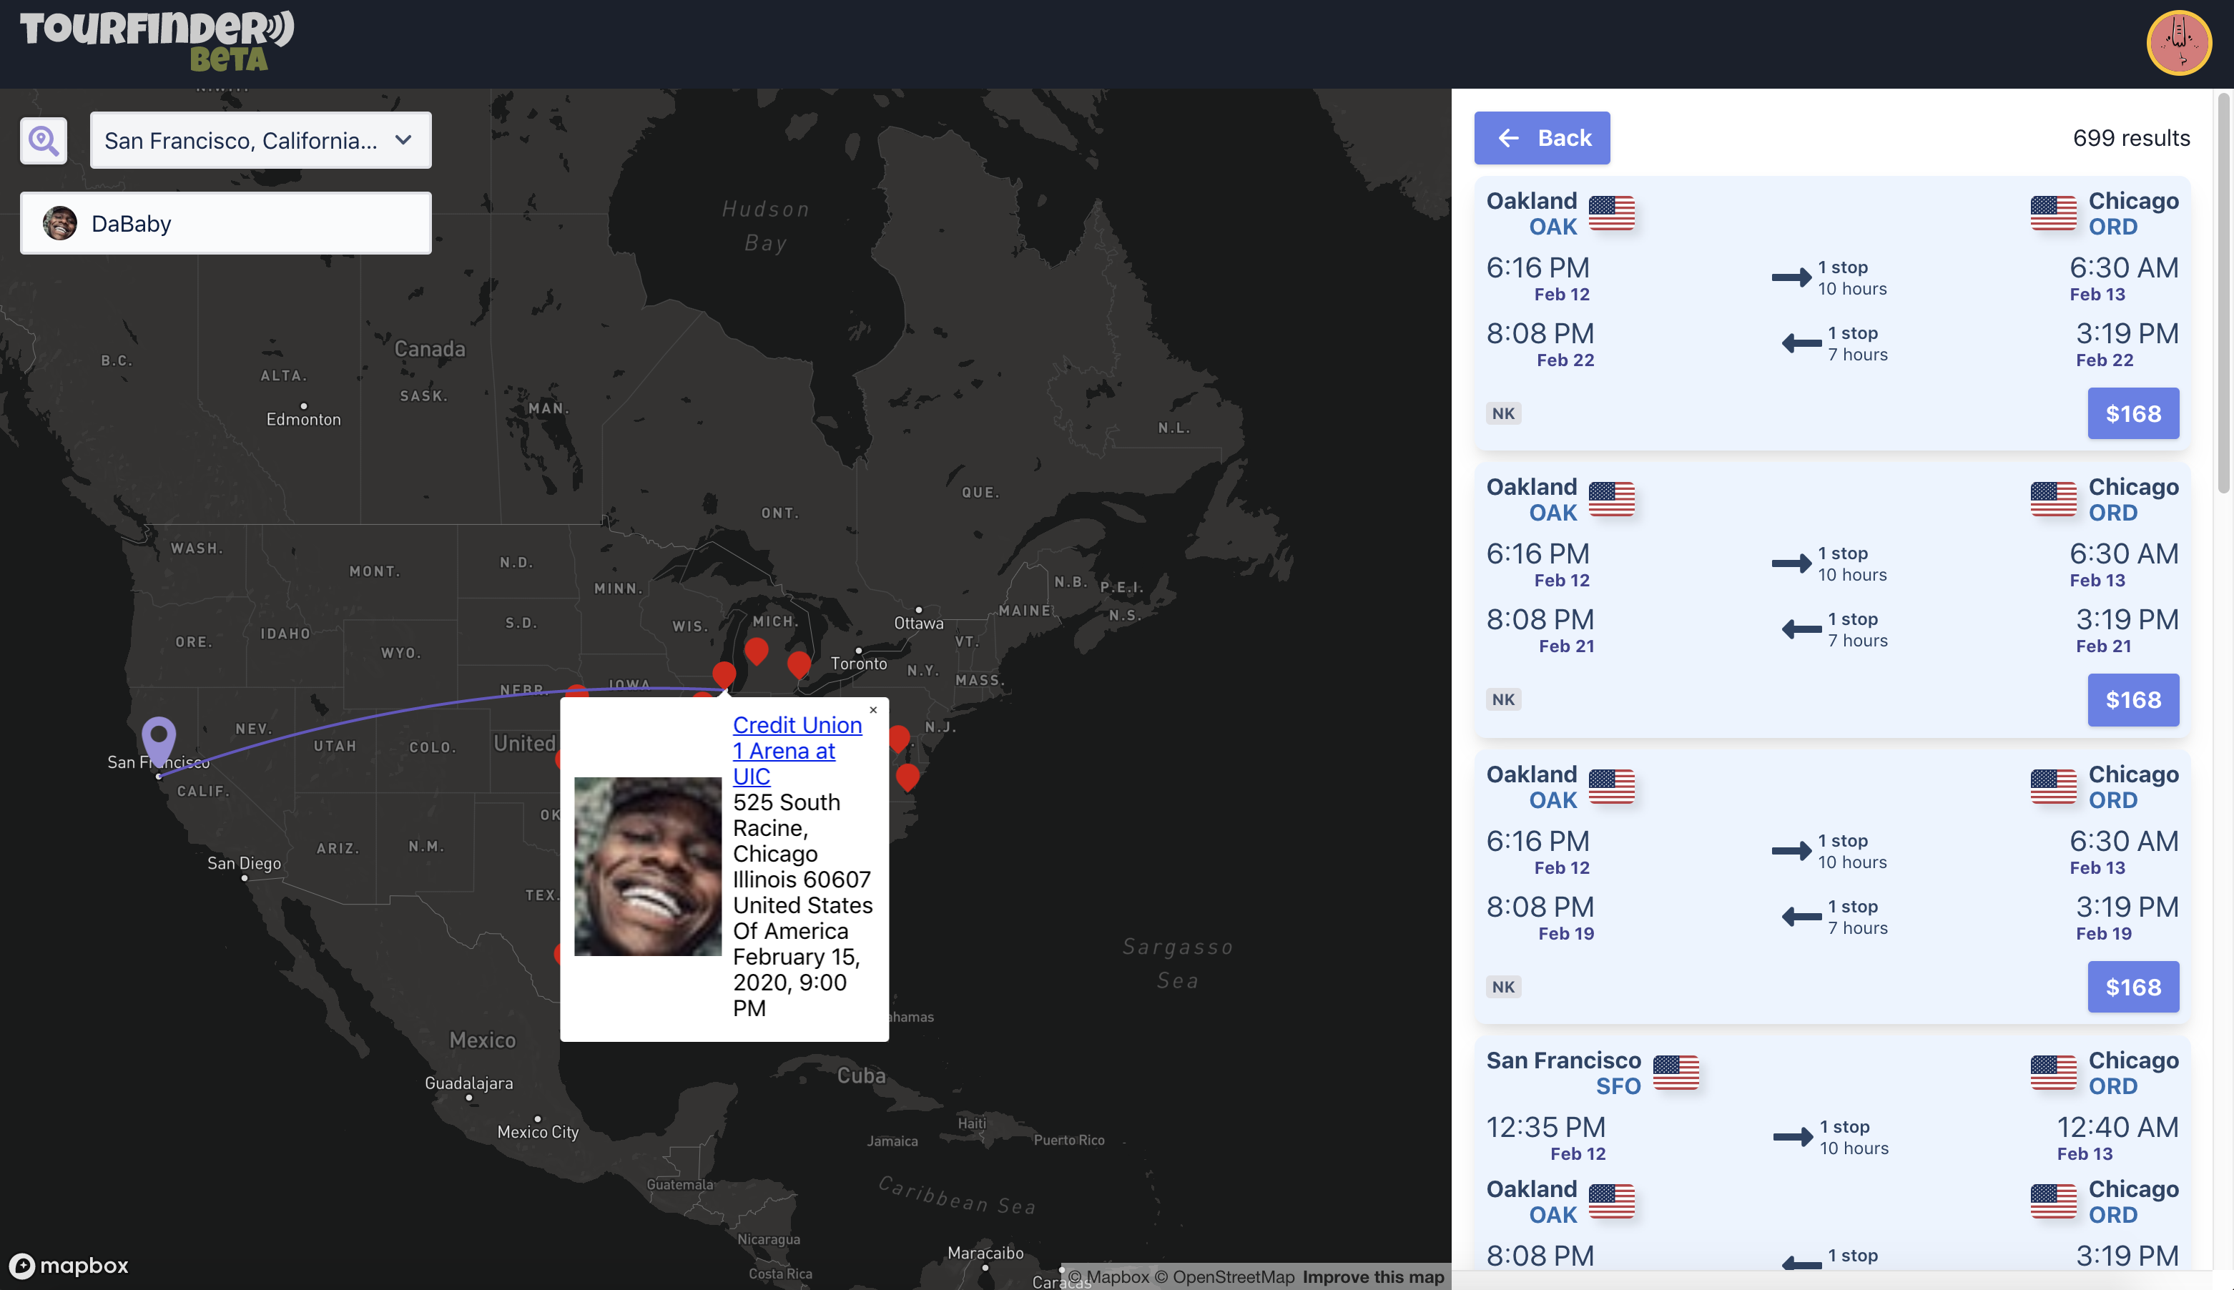Select the location search magnifier icon
The width and height of the screenshot is (2234, 1290).
pos(42,140)
